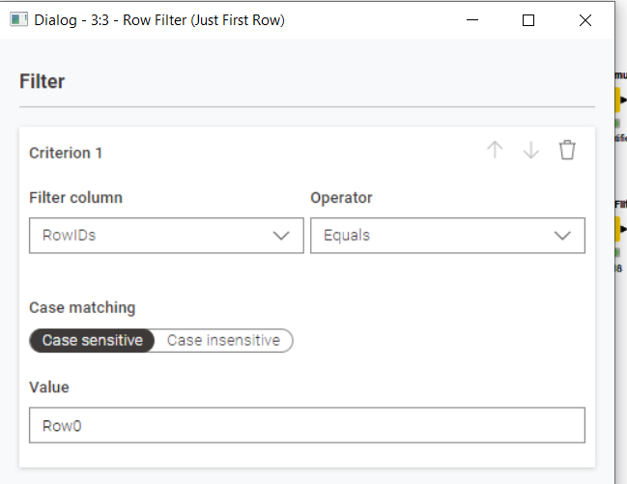Switch to Case insensitive matching
The image size is (627, 484).
tap(223, 340)
